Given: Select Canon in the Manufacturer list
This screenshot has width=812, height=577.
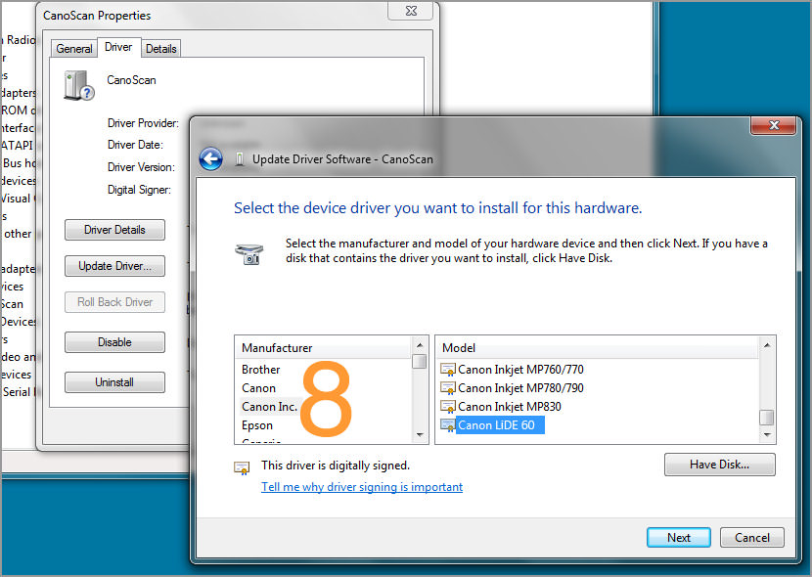Looking at the screenshot, I should tap(258, 388).
